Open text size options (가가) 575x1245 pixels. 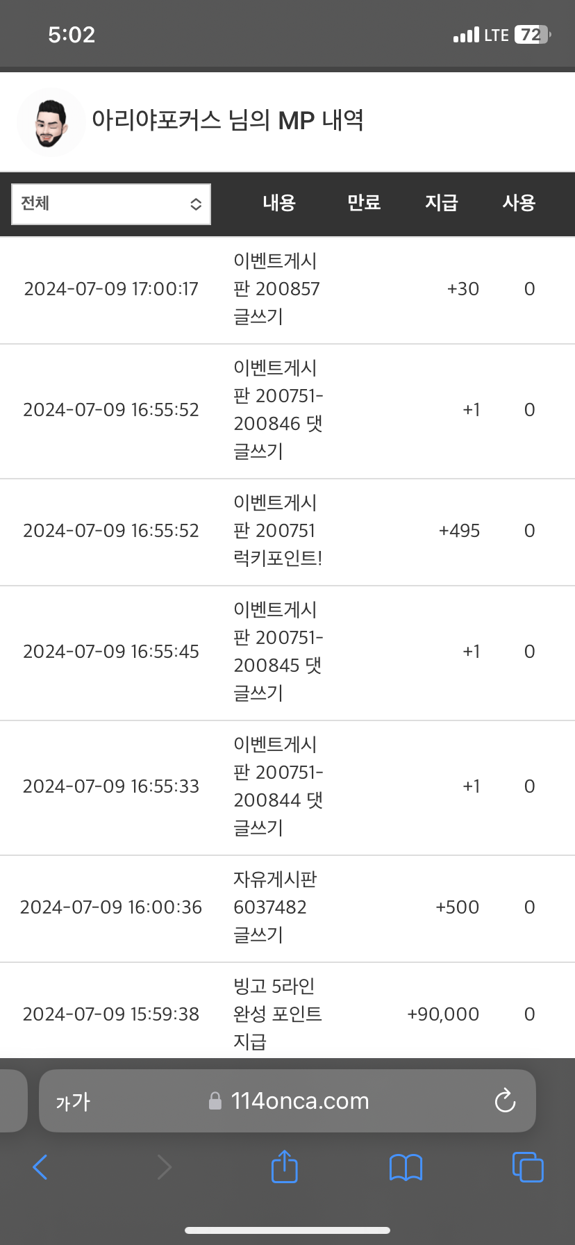pos(73,1102)
